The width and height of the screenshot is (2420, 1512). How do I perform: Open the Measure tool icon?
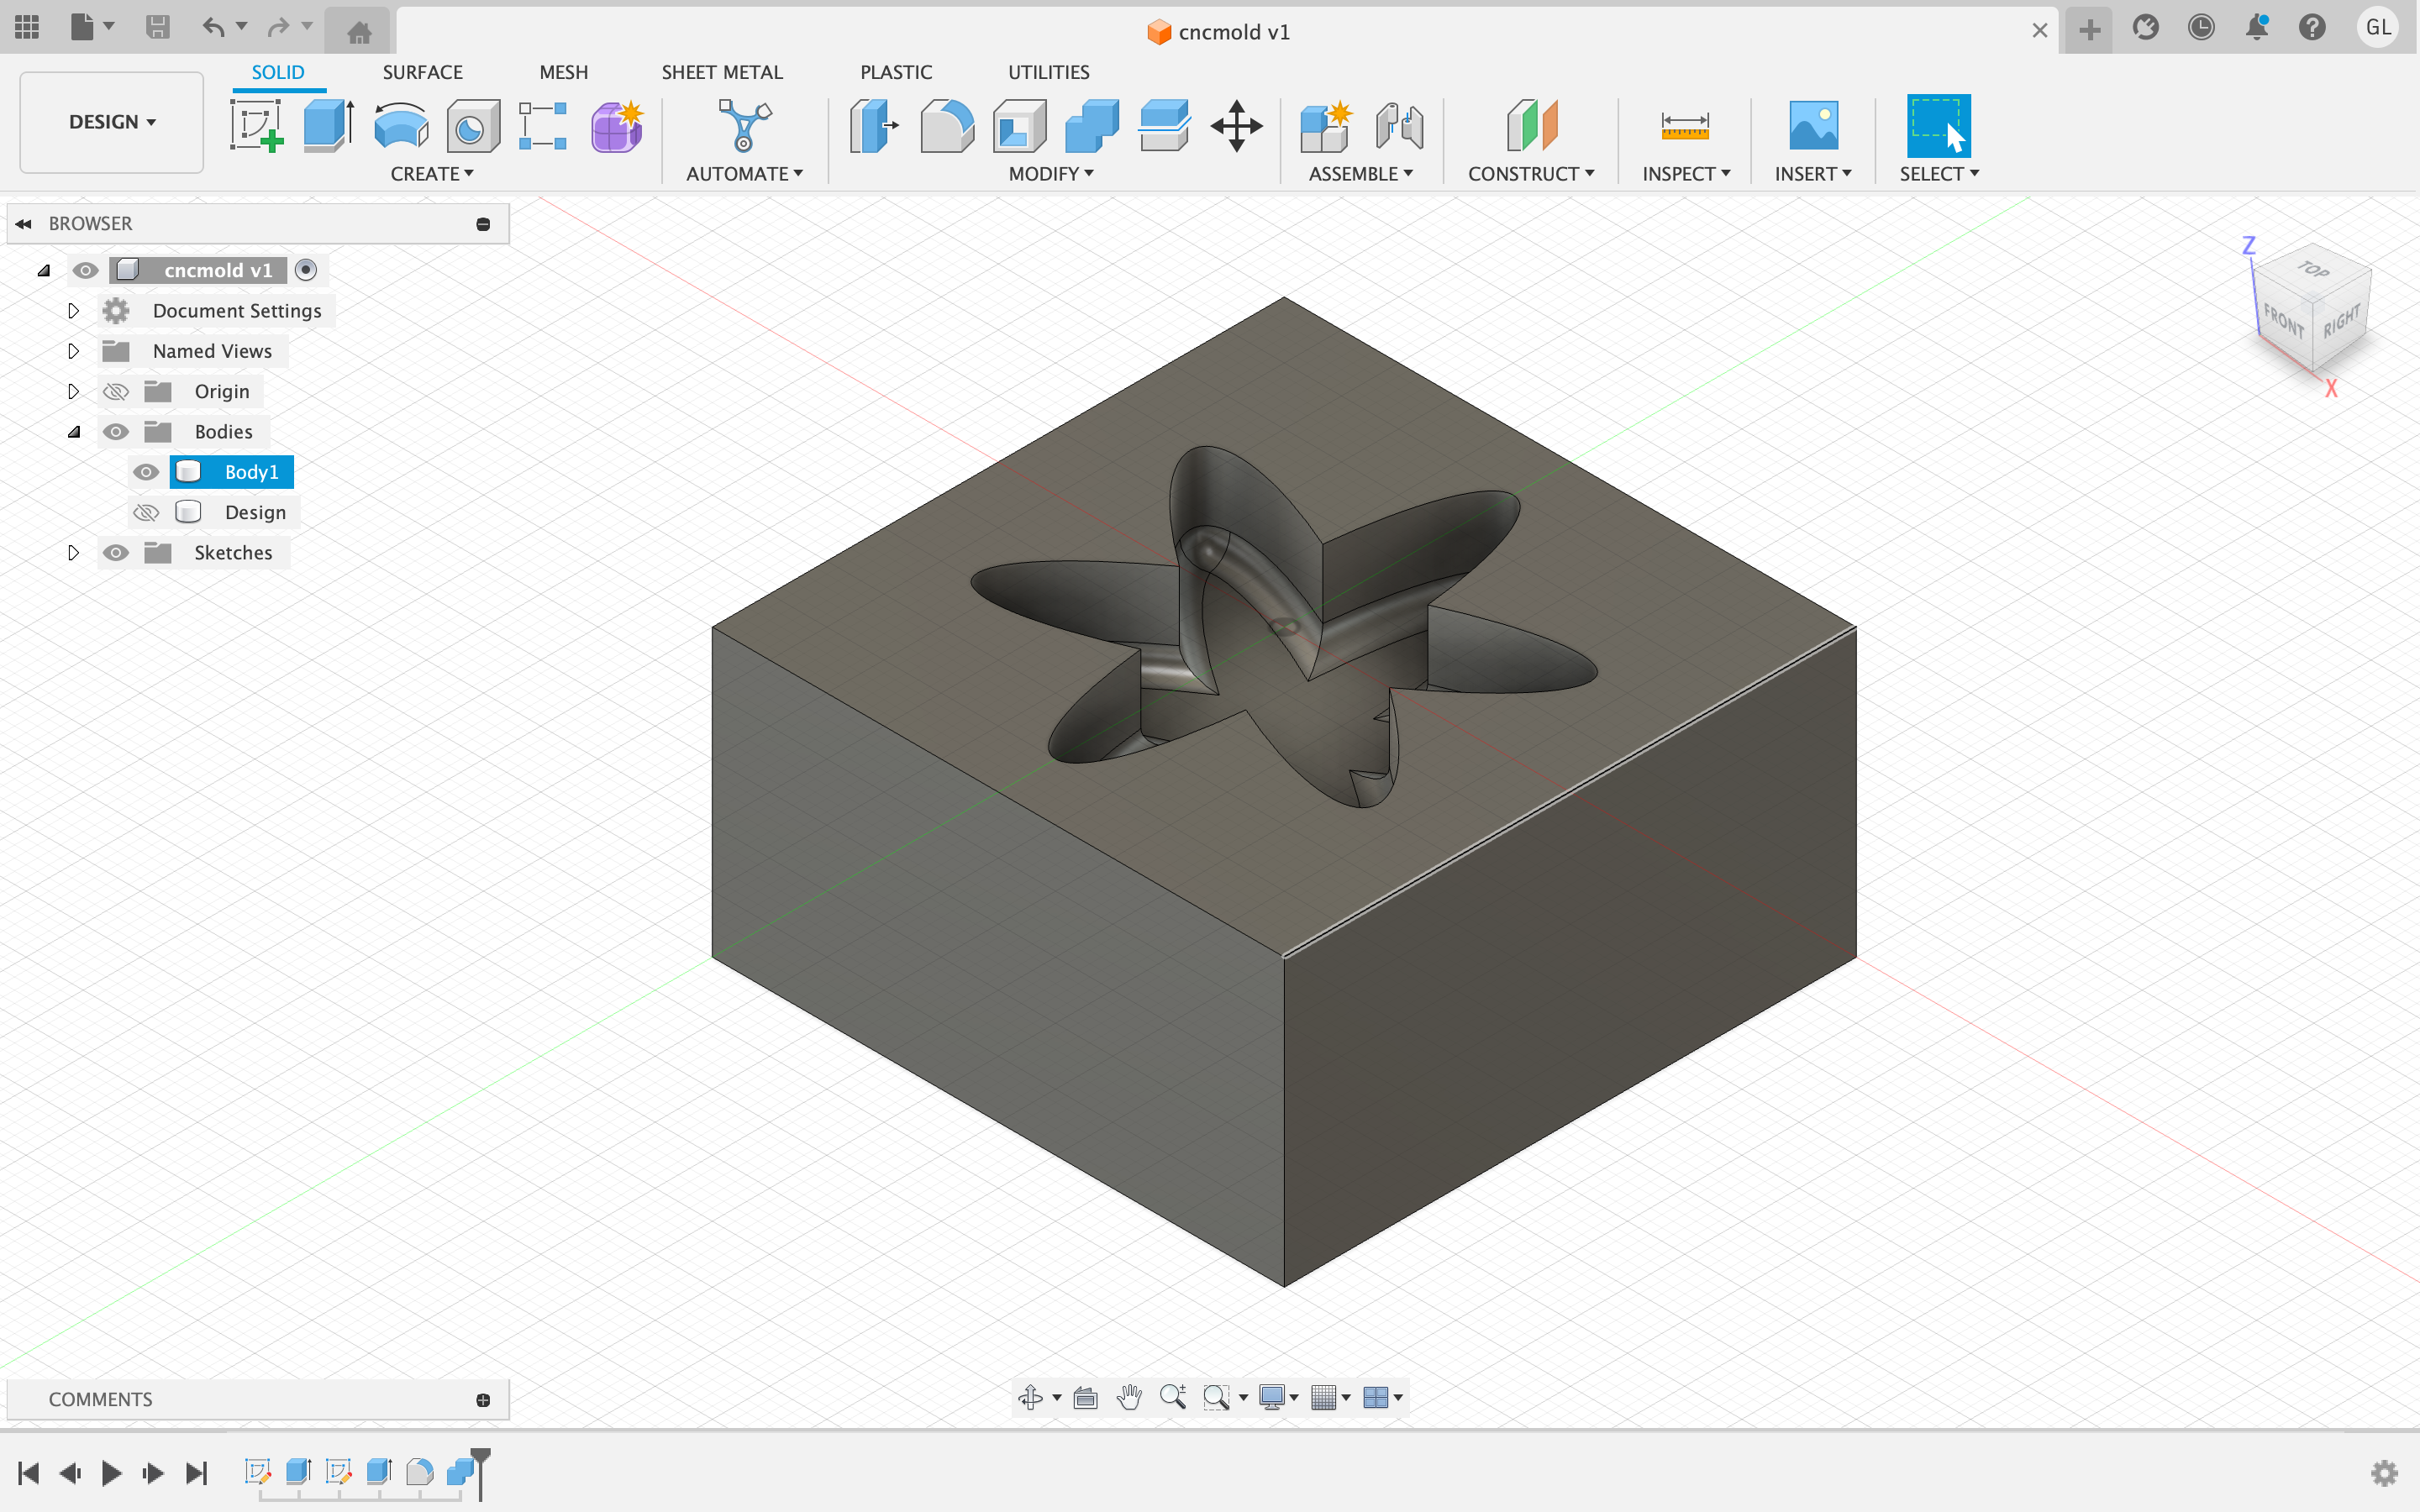pyautogui.click(x=1684, y=126)
